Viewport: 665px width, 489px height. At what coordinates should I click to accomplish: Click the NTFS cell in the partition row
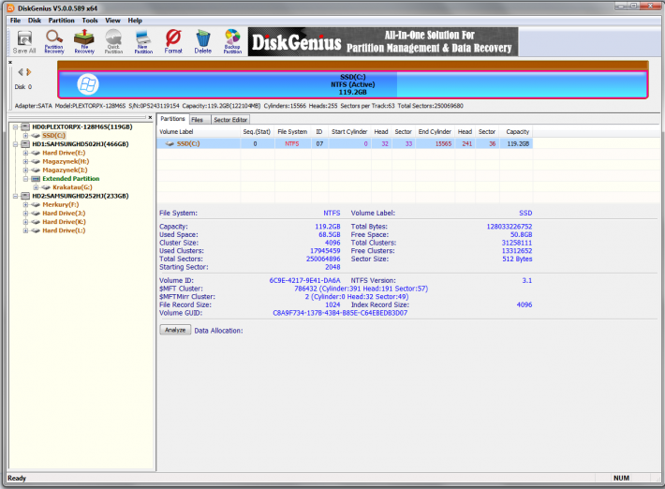point(292,143)
